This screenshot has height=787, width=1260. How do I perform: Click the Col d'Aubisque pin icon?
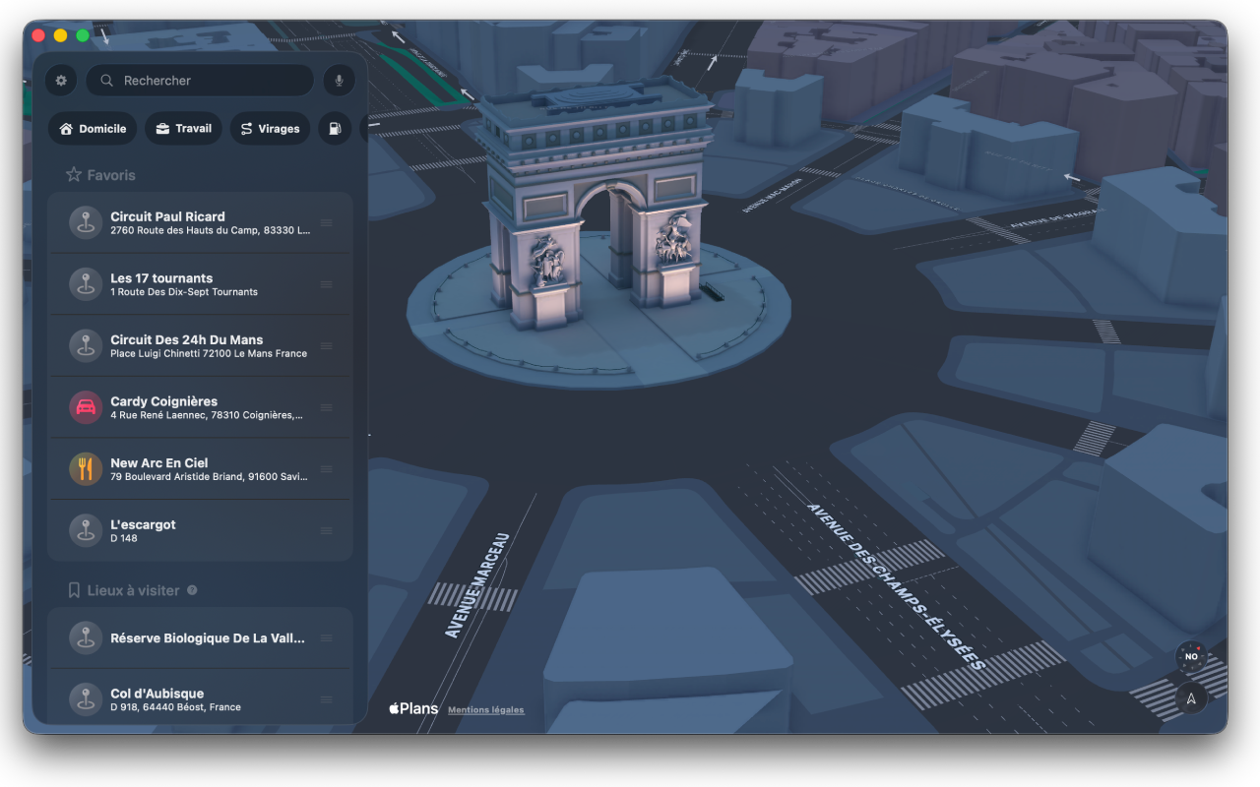click(x=86, y=699)
